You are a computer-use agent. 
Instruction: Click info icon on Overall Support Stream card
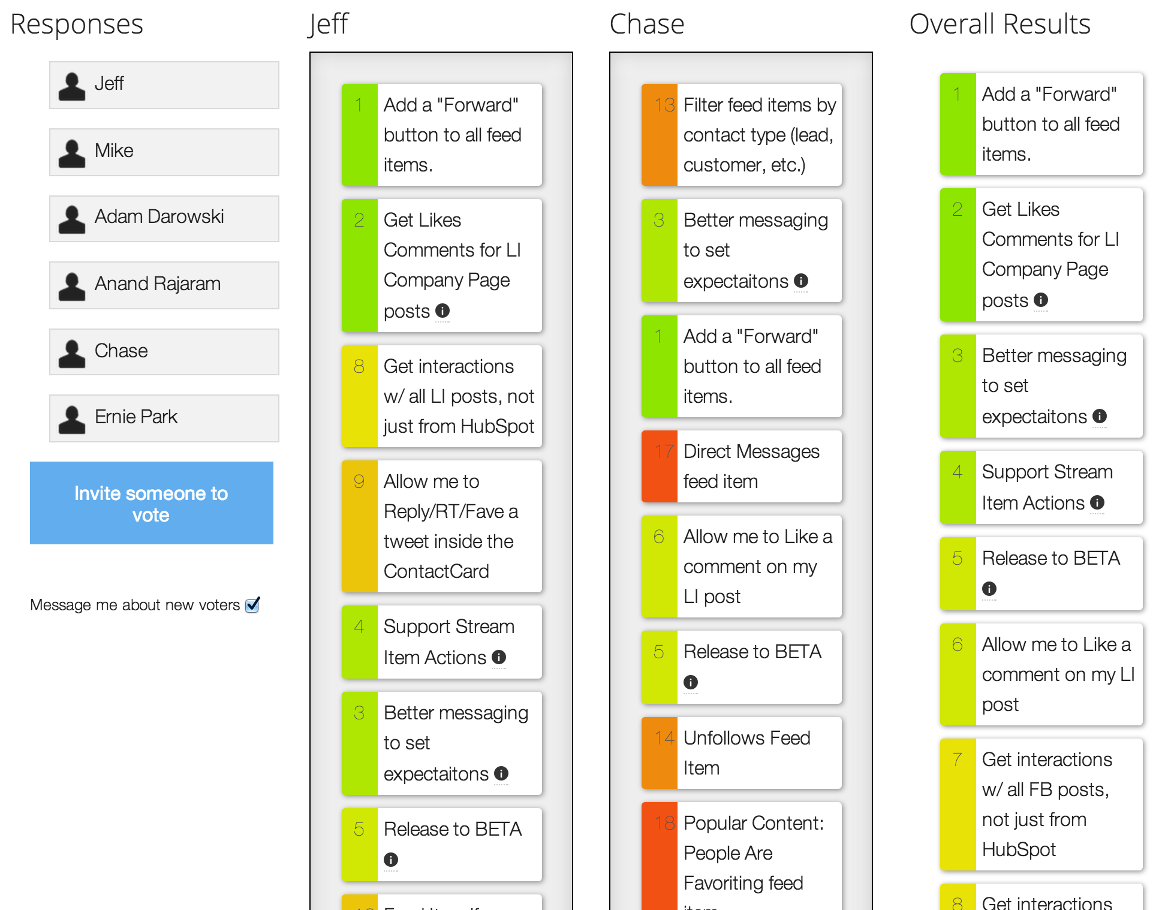1097,502
